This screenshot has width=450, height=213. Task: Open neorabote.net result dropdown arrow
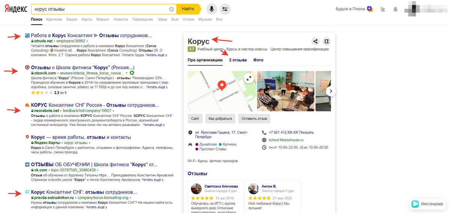pos(114,111)
